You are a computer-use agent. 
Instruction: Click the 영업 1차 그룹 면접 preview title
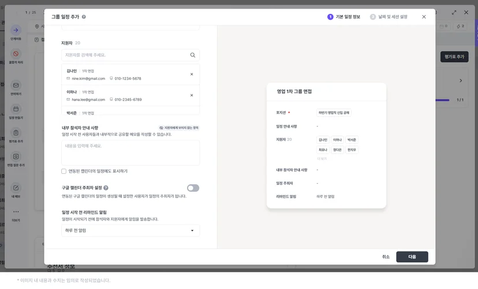(294, 92)
